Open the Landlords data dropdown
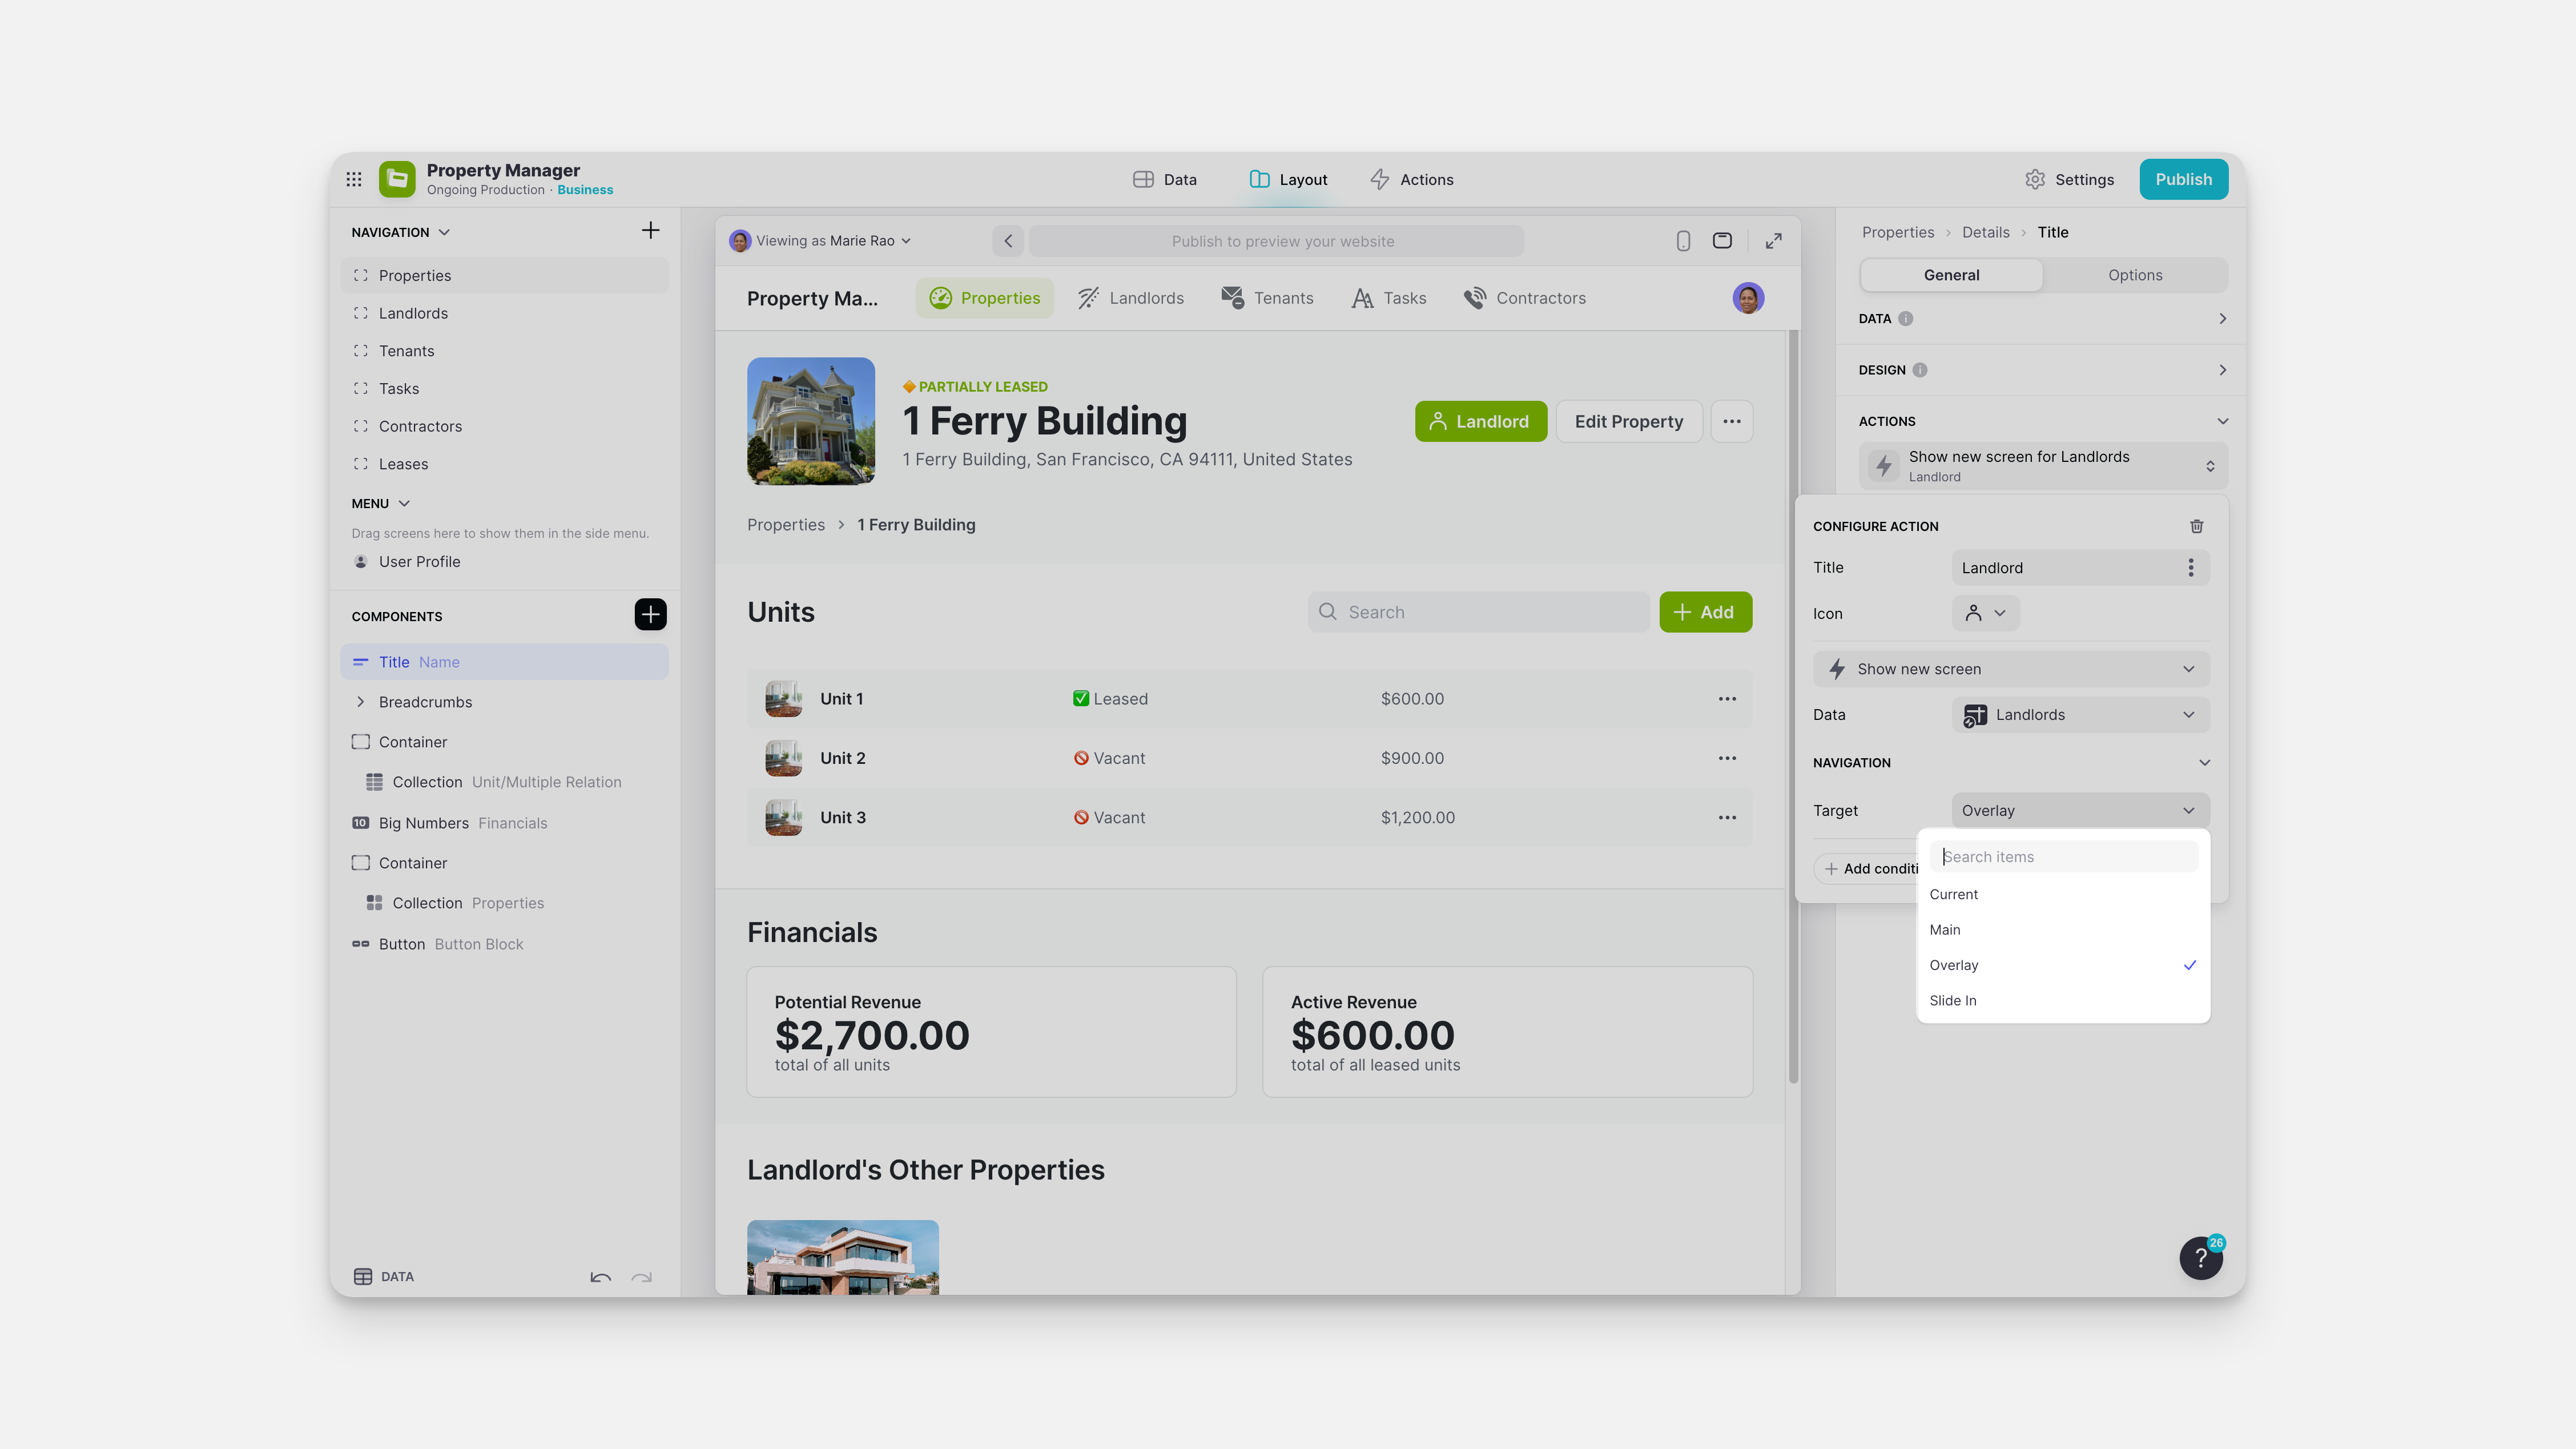The image size is (2576, 1449). (2080, 714)
